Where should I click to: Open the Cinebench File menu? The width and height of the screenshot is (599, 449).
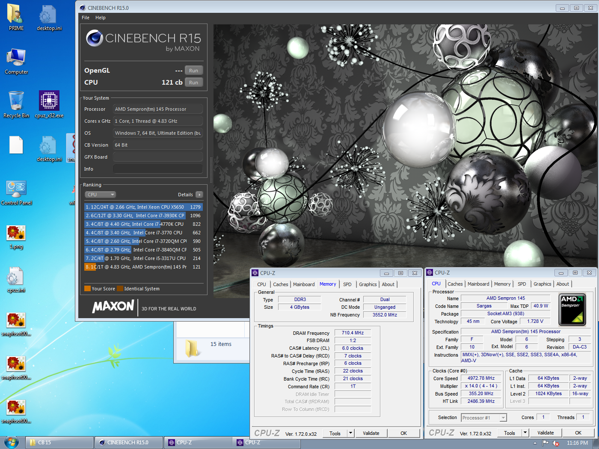pyautogui.click(x=86, y=18)
